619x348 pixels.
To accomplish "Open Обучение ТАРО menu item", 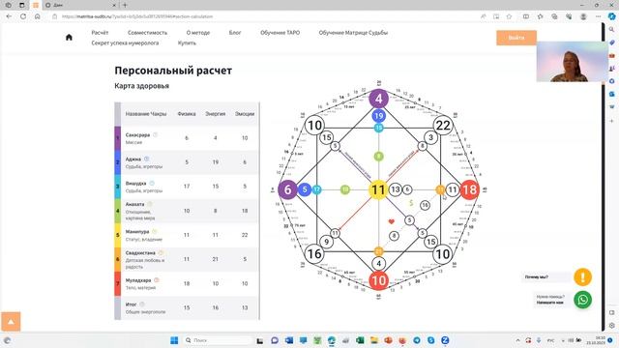I will (x=280, y=33).
